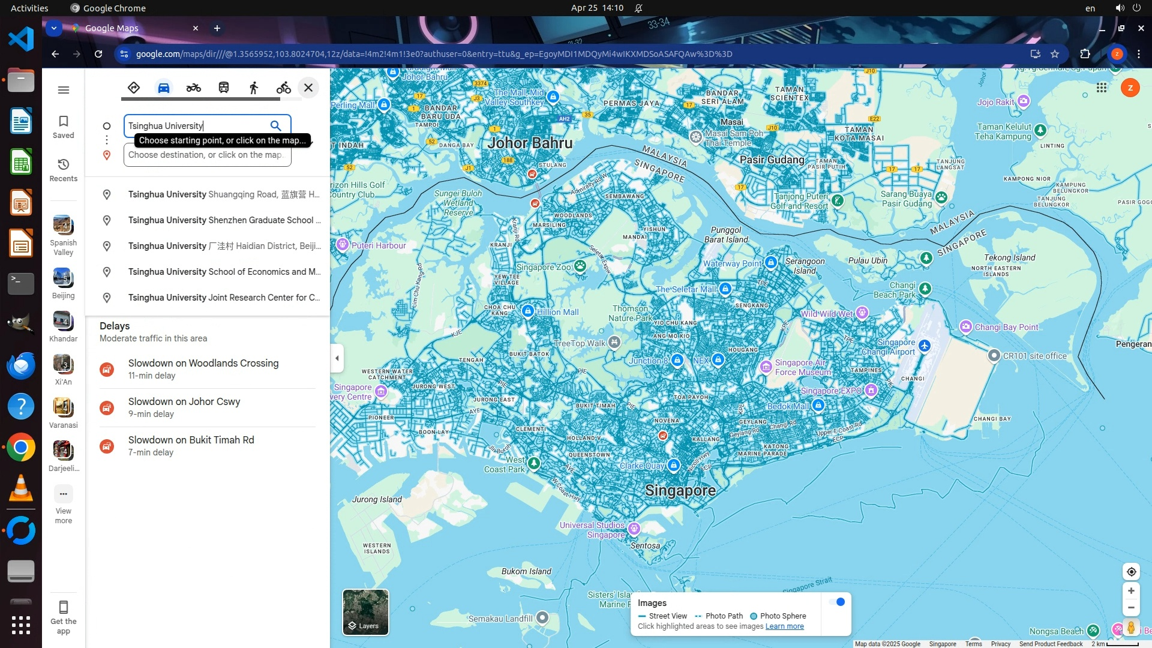
Task: Open the Layers satellite thumbnail
Action: click(x=365, y=612)
